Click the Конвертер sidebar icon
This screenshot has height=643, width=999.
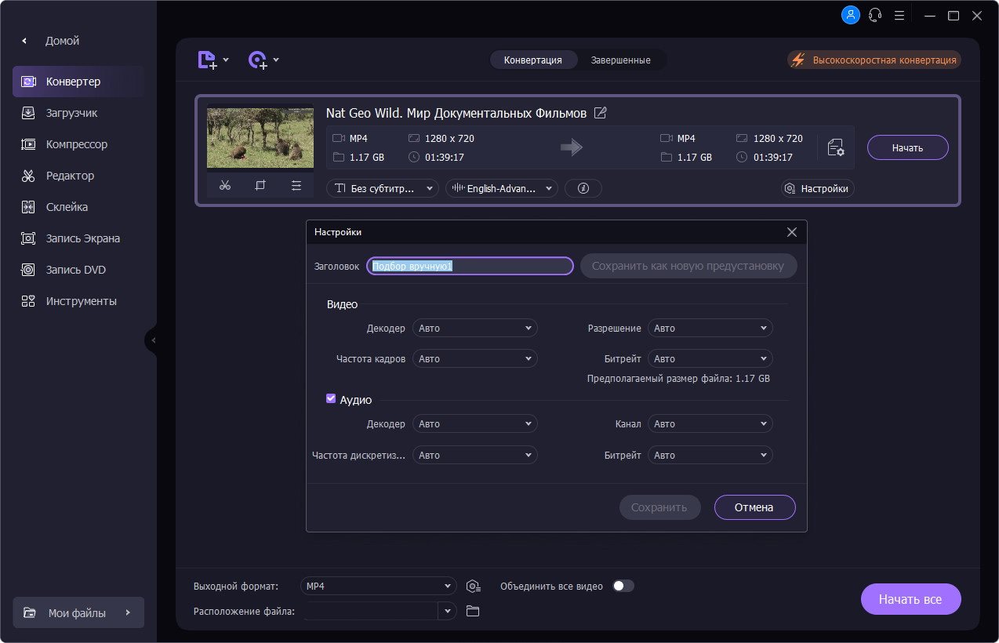tap(28, 82)
